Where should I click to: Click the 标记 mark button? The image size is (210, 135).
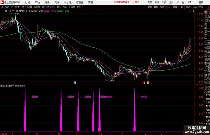pyautogui.click(x=187, y=7)
